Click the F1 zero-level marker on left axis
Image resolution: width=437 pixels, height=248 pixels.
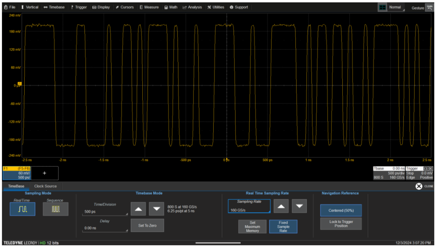click(19, 84)
